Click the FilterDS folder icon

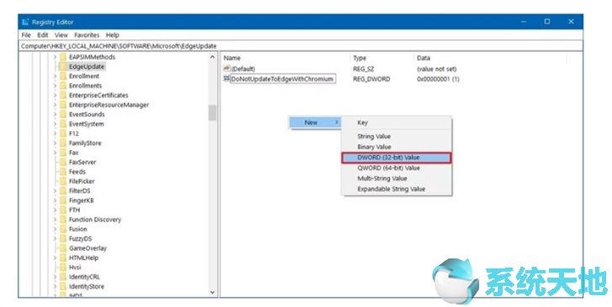point(63,191)
